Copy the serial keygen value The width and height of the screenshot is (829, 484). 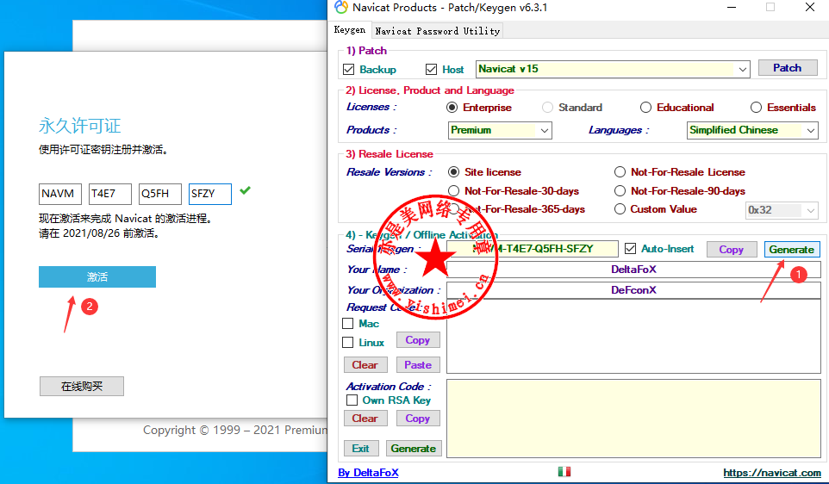coord(731,250)
